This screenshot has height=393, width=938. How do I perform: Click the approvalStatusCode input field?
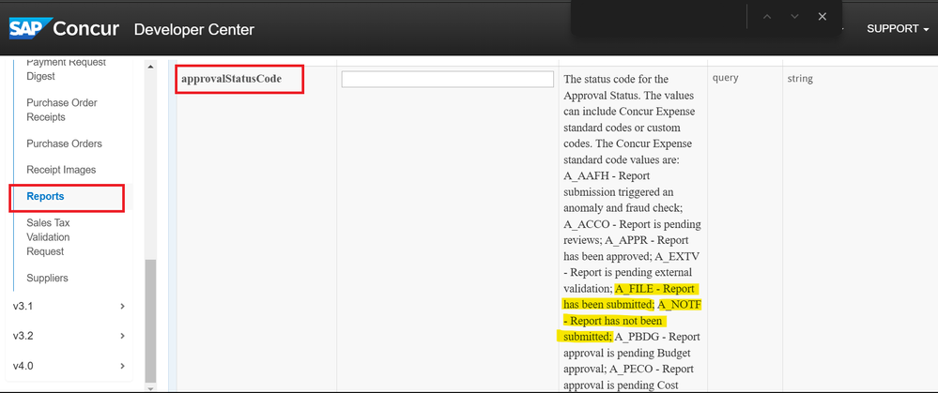click(x=448, y=80)
